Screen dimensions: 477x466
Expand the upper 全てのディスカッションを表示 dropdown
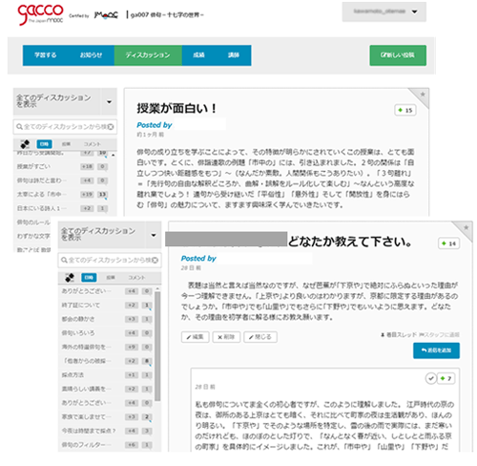pos(109,102)
